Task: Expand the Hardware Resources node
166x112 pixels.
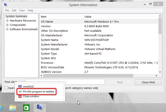Action: [x=7, y=21]
